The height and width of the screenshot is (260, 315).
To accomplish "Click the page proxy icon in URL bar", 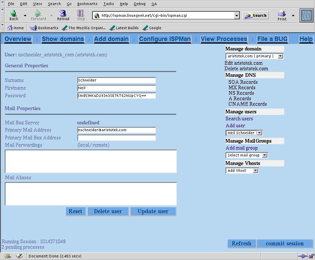I will click(97, 16).
